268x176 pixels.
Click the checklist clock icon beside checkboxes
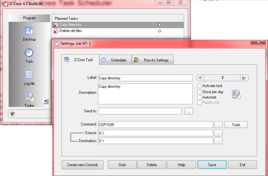[237, 94]
